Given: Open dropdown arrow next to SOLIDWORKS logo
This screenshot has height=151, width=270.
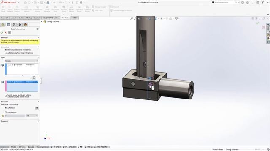Looking at the screenshot, I should tap(19, 3).
